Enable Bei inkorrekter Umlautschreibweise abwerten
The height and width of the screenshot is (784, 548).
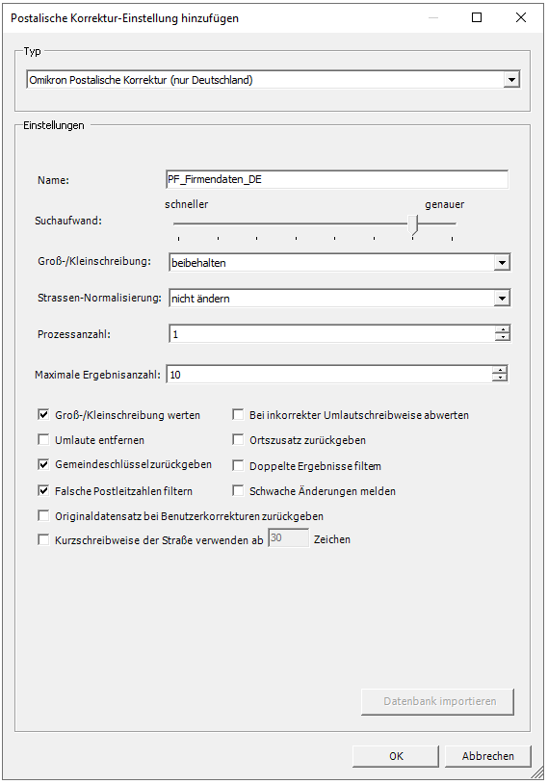tap(238, 414)
